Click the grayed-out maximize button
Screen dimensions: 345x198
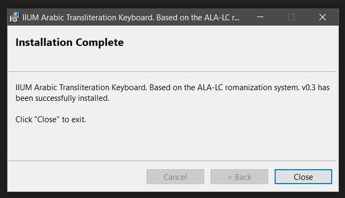point(291,17)
